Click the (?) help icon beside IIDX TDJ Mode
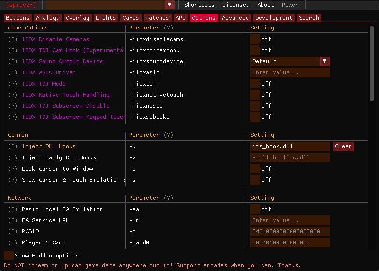This screenshot has width=379, height=271. click(13, 84)
